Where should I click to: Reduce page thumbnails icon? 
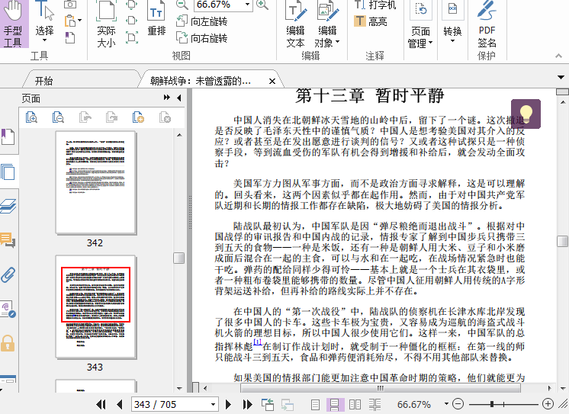[58, 117]
